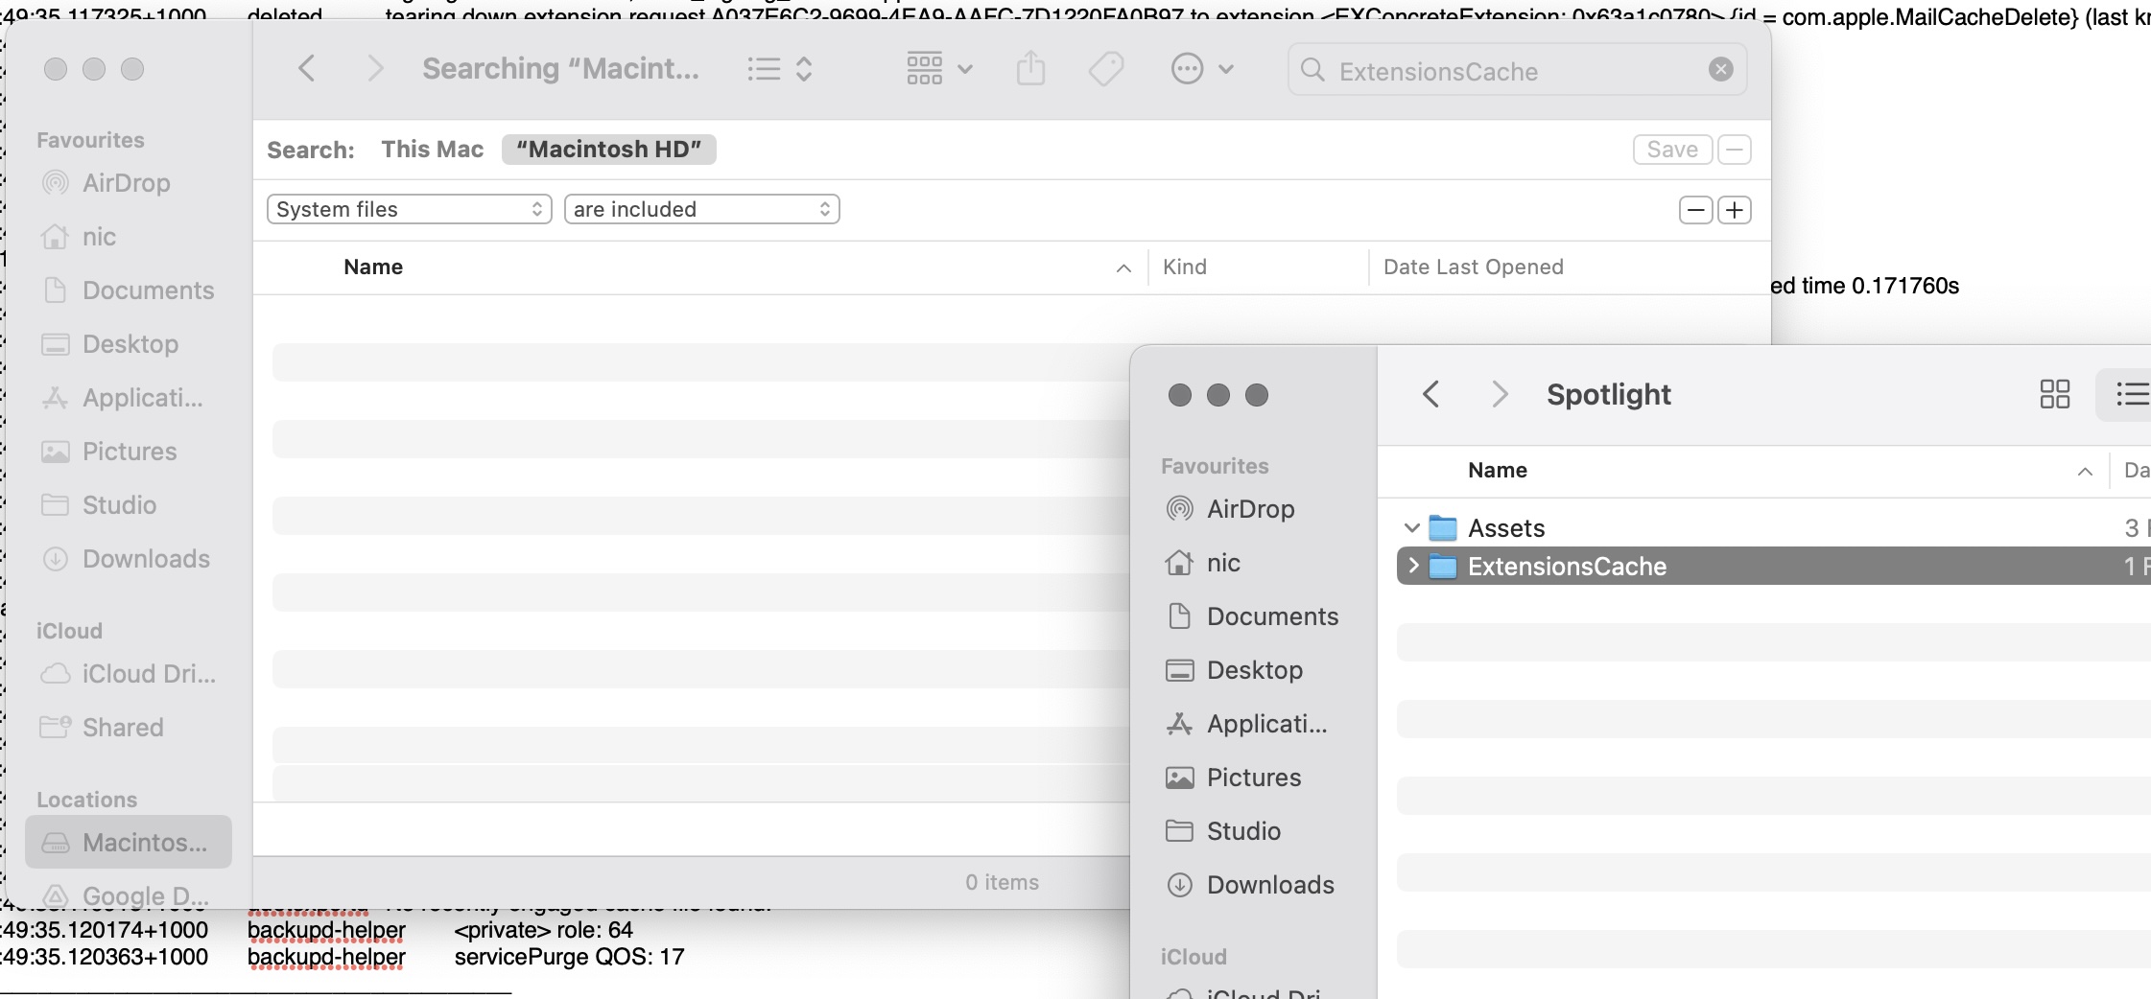Screen dimensions: 2151x999
Task: Switch Spotlight window to icon grid view
Action: point(2055,394)
